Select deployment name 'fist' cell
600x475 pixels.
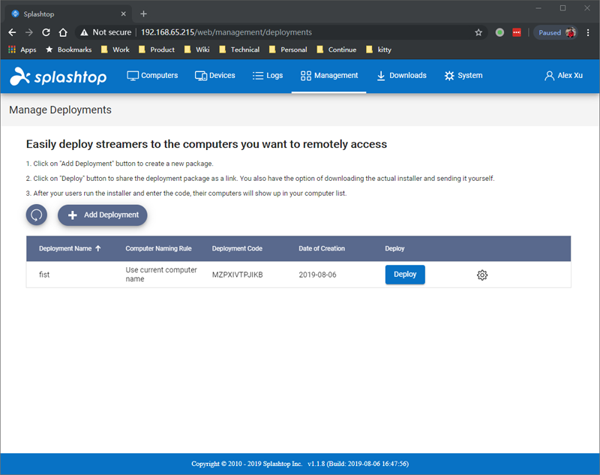44,275
